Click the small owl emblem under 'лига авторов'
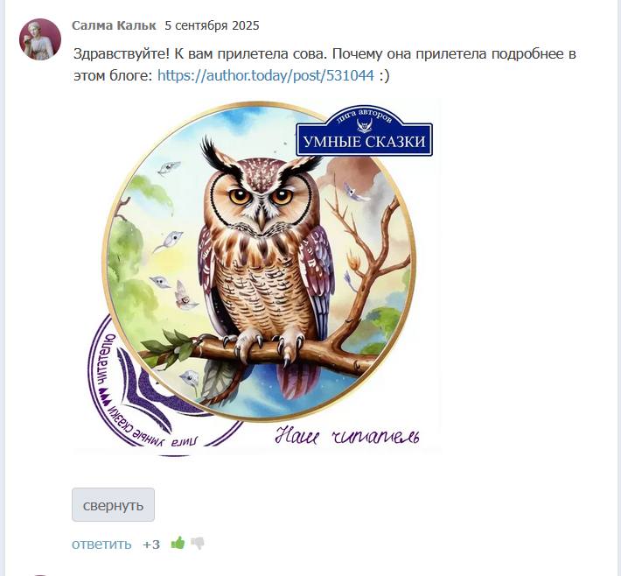 coord(364,126)
